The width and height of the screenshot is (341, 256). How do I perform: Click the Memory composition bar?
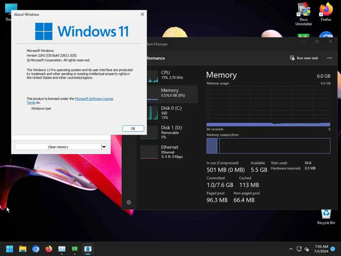268,146
